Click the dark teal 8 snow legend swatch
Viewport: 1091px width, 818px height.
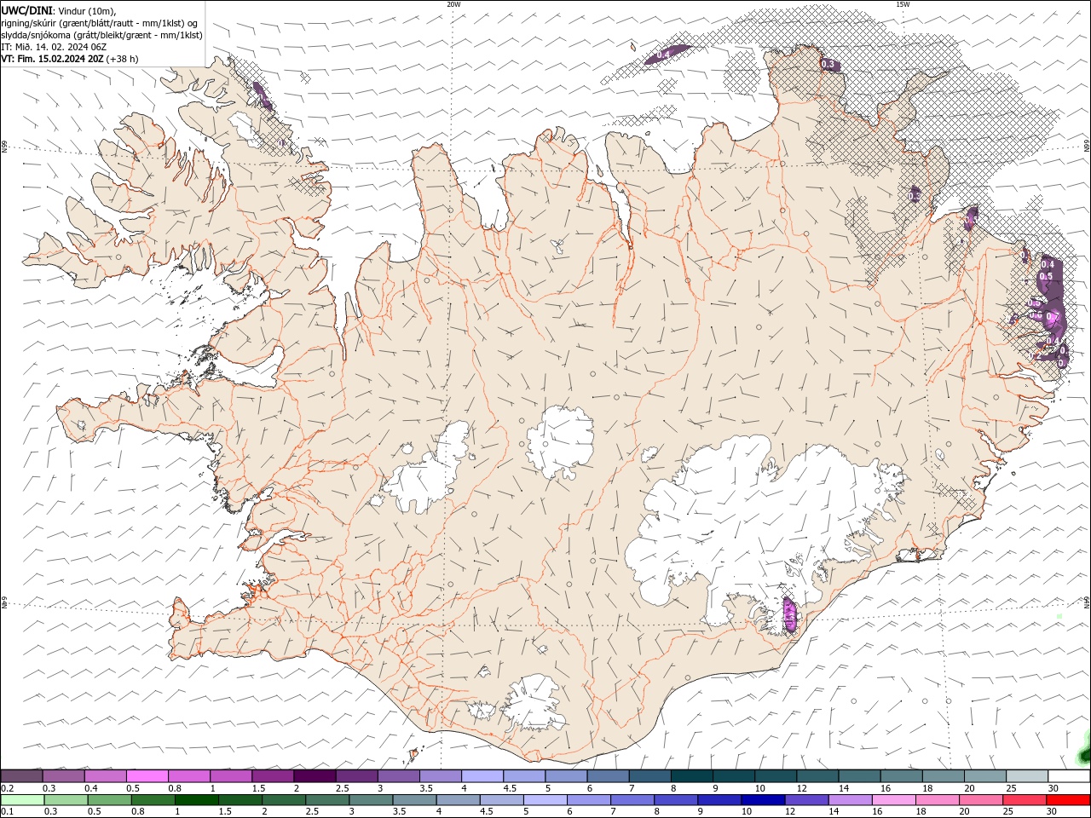coord(691,775)
